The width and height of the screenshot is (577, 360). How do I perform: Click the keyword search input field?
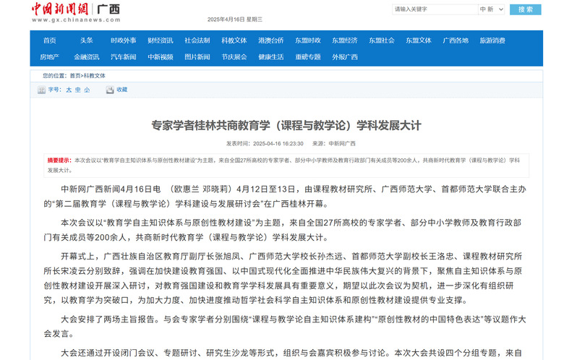(435, 9)
